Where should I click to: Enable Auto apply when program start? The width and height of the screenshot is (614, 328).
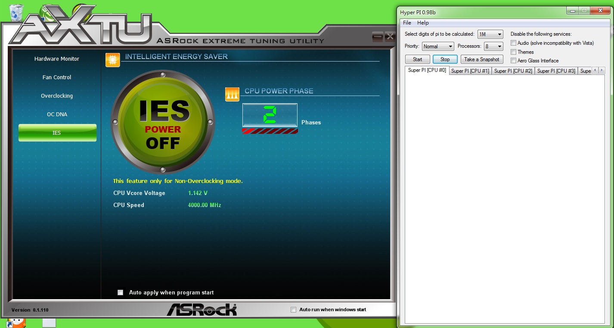121,293
